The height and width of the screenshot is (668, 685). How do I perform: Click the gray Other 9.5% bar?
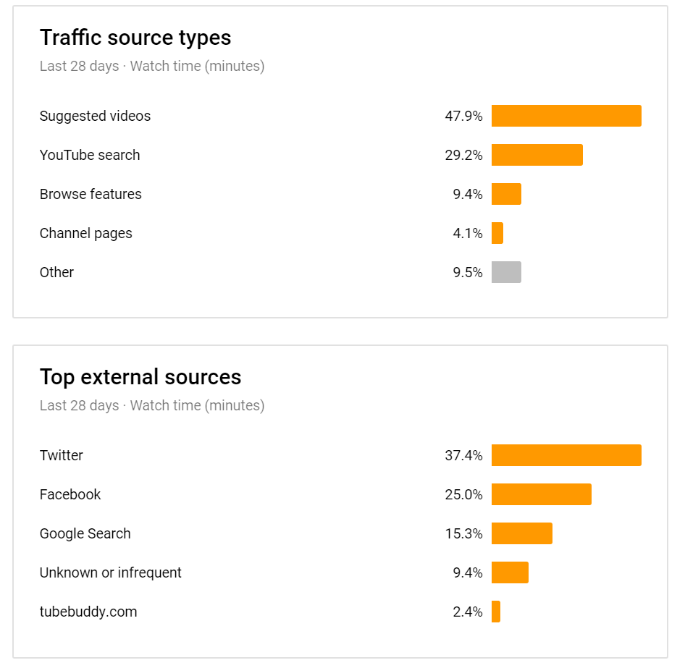point(506,272)
